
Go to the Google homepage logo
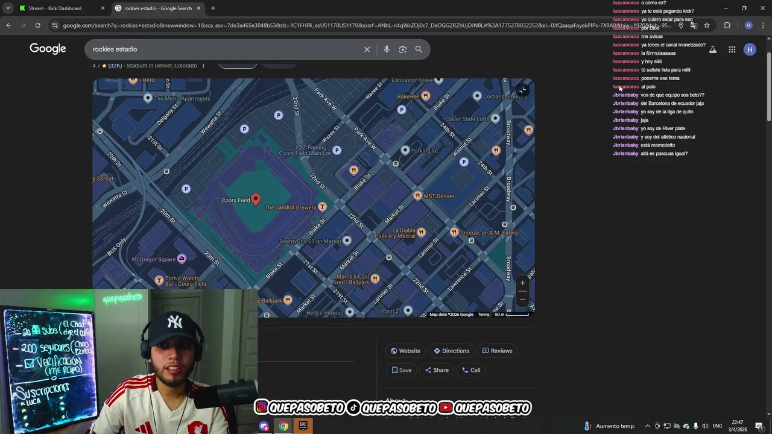coord(48,49)
